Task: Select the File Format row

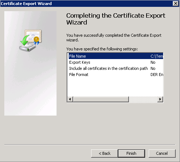Action: (x=116, y=75)
